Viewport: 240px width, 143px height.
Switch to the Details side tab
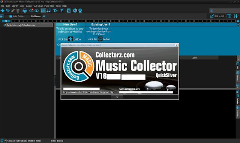click(x=238, y=99)
